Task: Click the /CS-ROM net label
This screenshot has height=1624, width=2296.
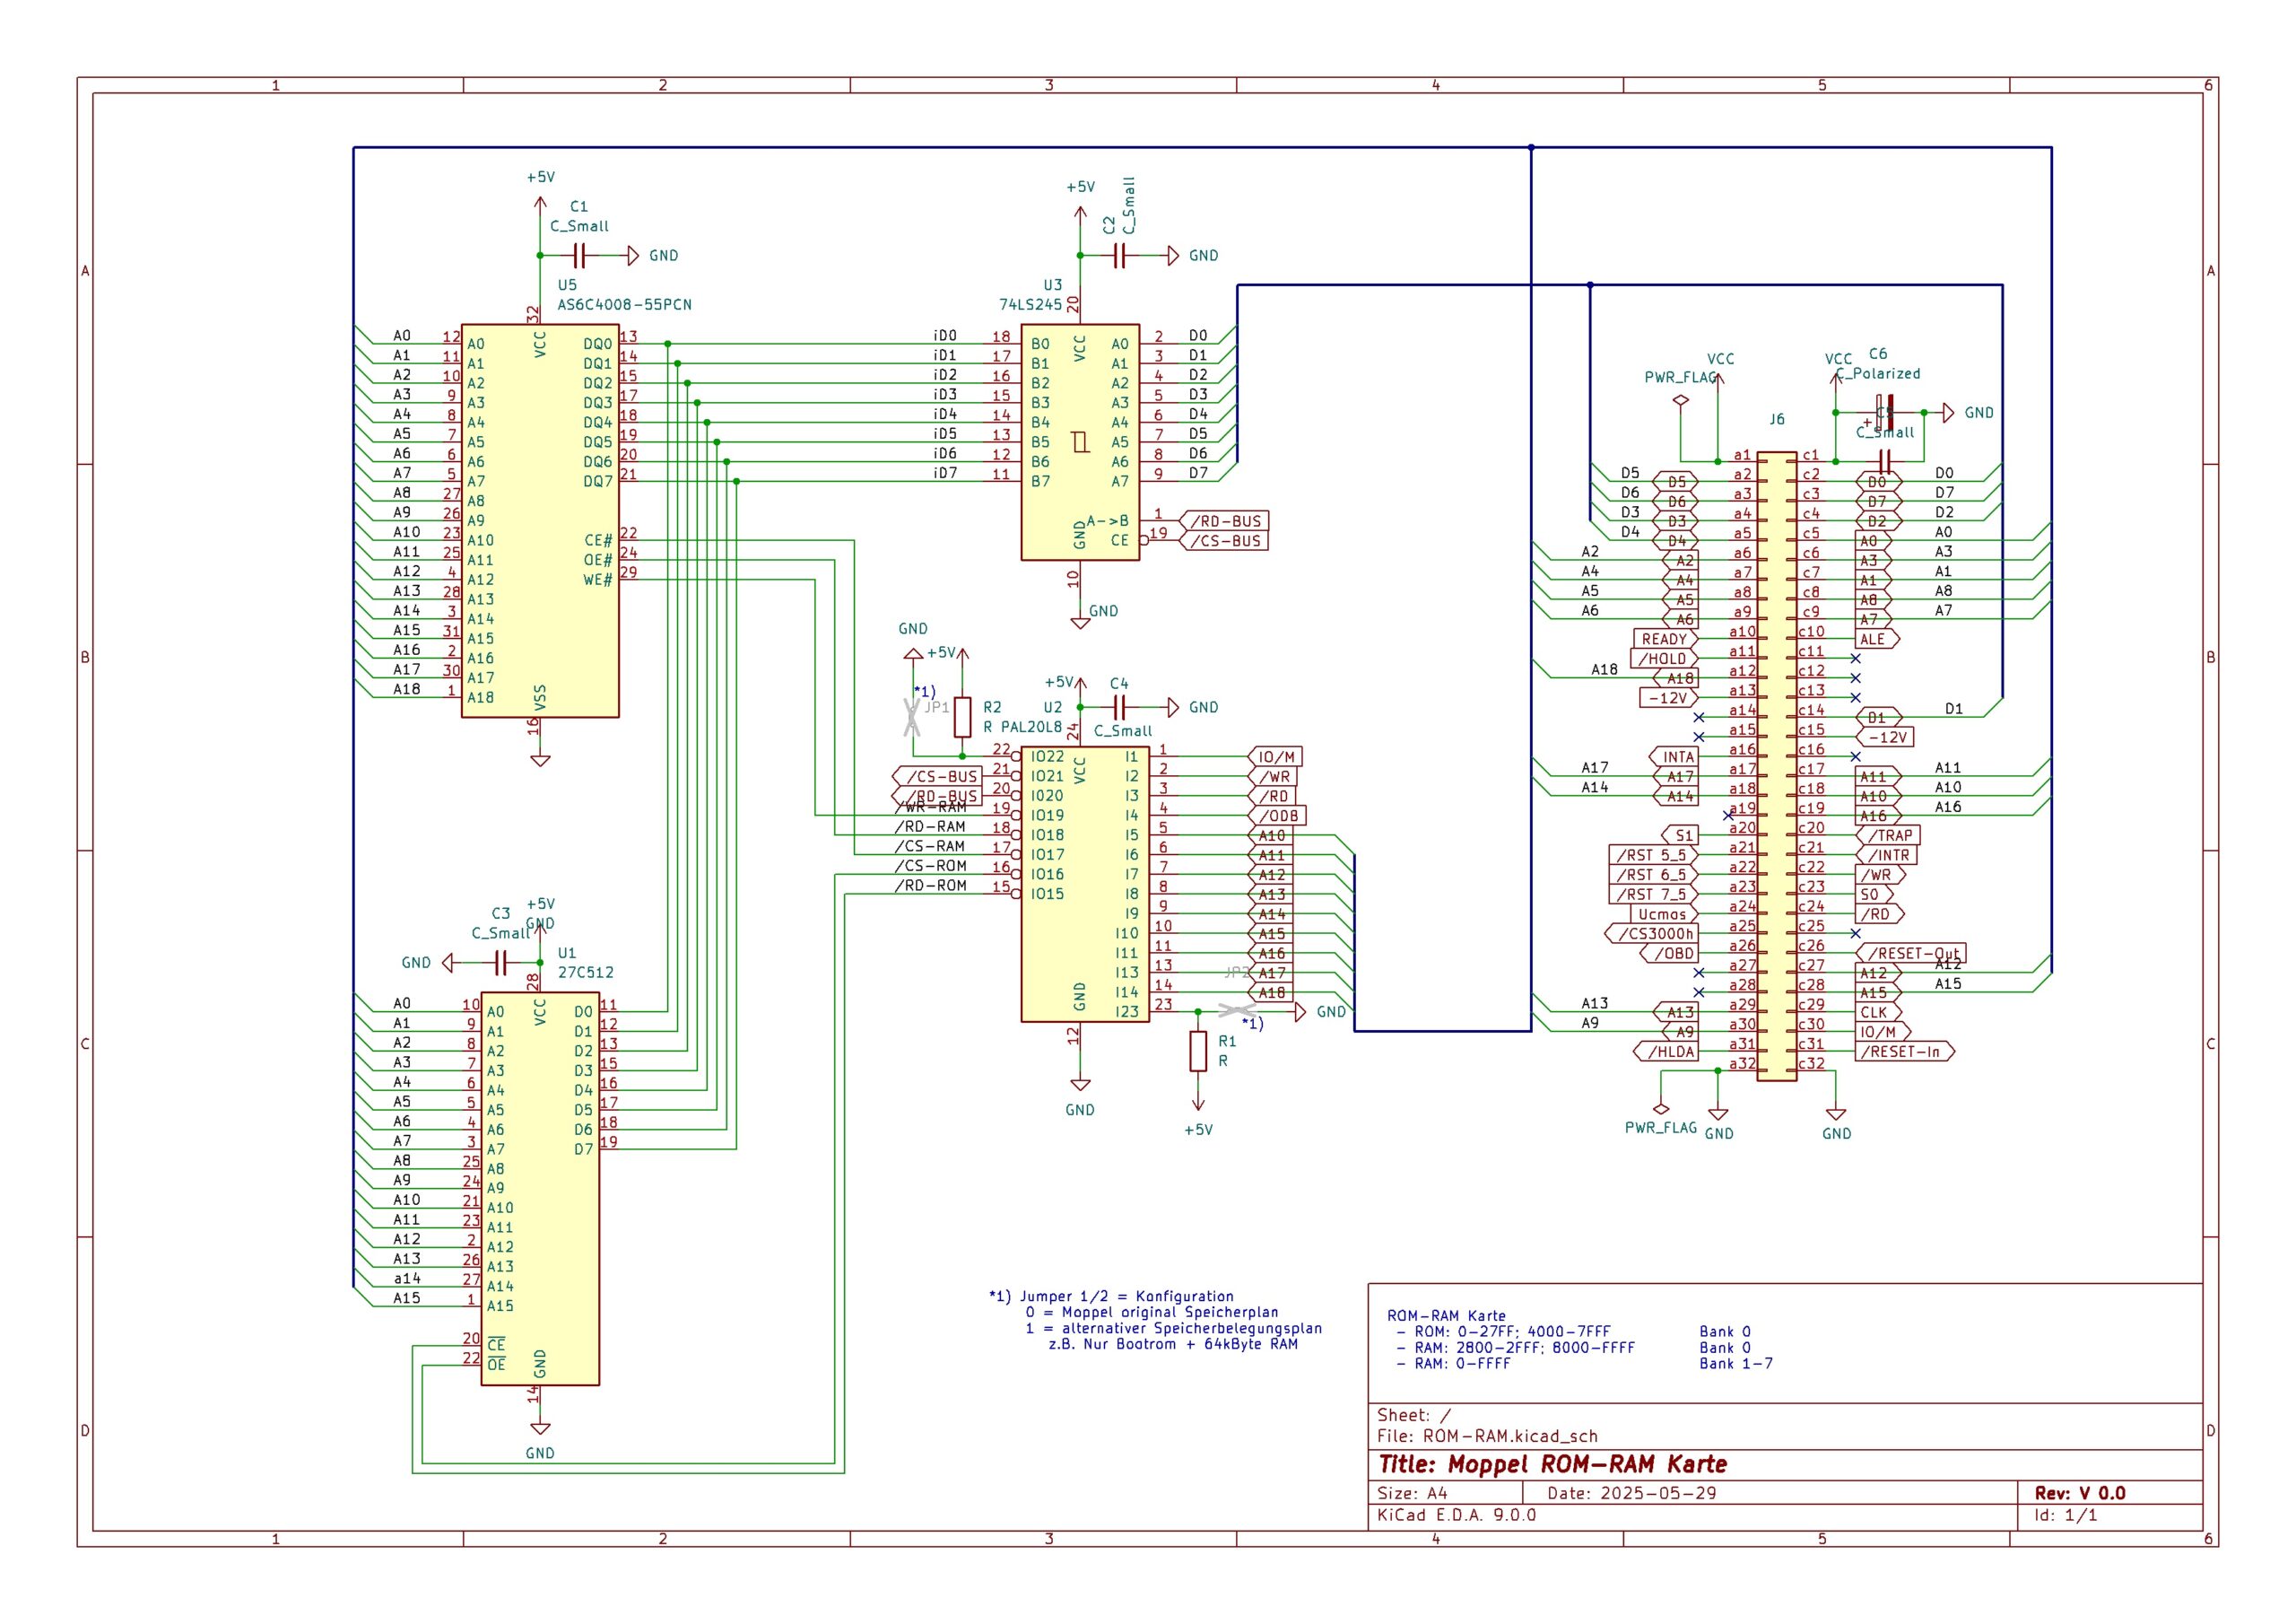Action: (x=930, y=866)
